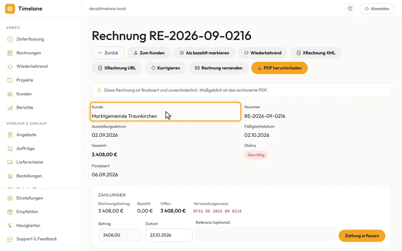Open the Aufträge cart icon
The height and width of the screenshot is (251, 402).
10,149
